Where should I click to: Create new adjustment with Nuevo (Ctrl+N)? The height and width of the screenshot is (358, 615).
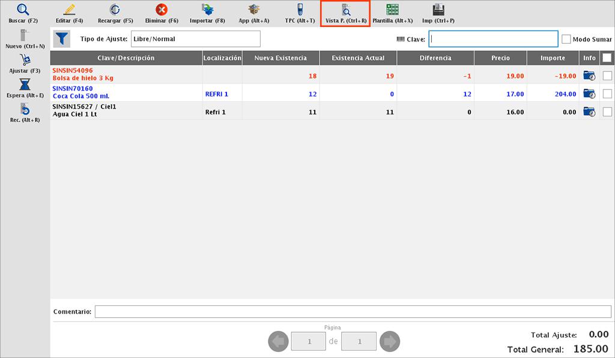click(25, 37)
